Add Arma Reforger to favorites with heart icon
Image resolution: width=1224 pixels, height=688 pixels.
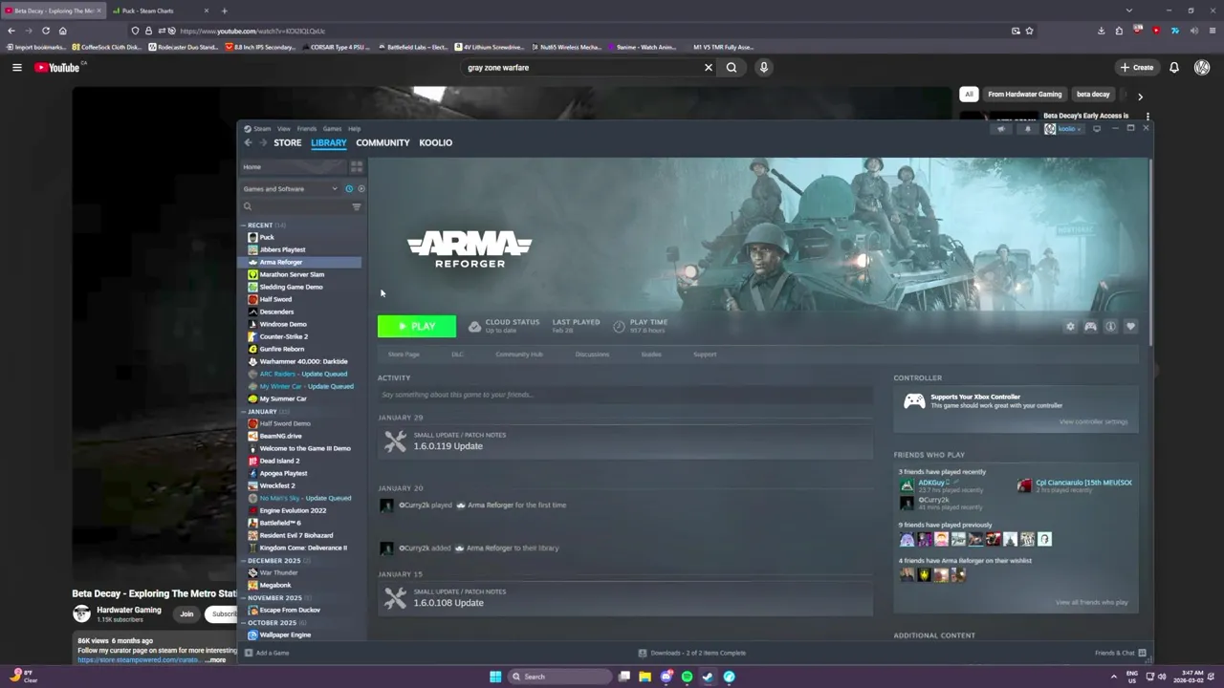[1130, 326]
